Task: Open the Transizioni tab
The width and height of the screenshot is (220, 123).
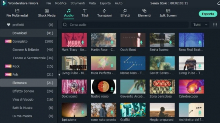Action: tap(104, 13)
